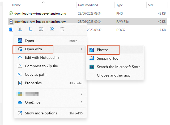Click the Share icon in context menu

(x=52, y=29)
